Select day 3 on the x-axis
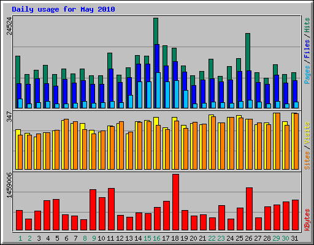Viewport: 314px width, 245px height. (39, 238)
